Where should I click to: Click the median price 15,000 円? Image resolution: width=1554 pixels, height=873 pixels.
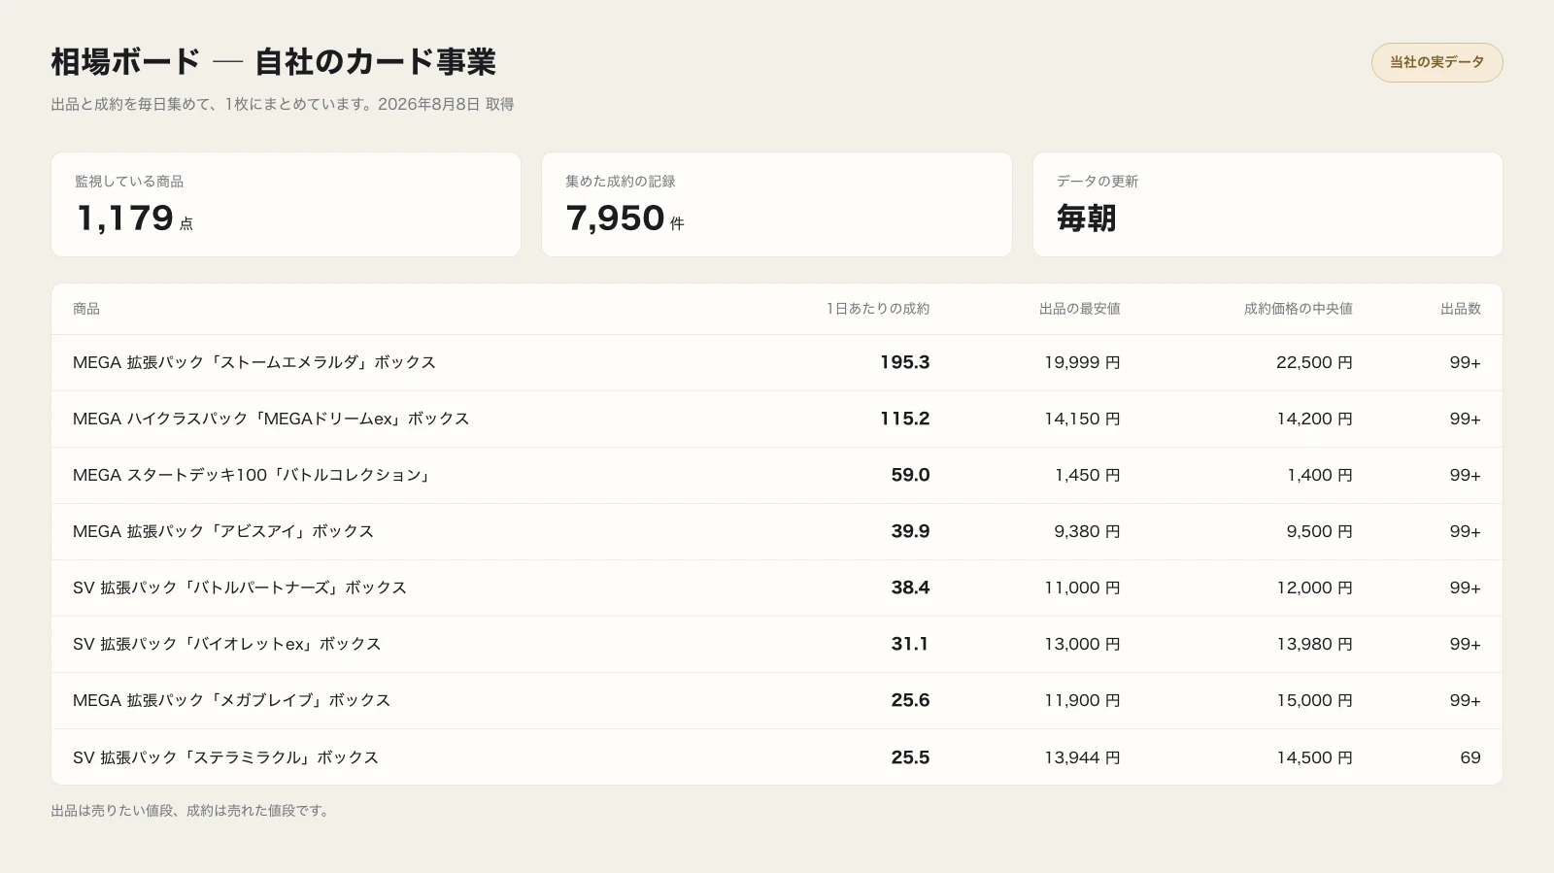tap(1314, 700)
